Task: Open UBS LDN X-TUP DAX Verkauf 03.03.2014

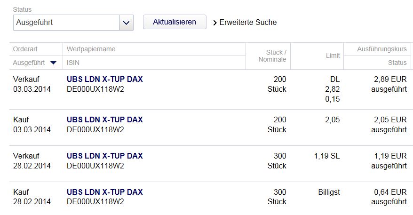Action: pos(104,80)
